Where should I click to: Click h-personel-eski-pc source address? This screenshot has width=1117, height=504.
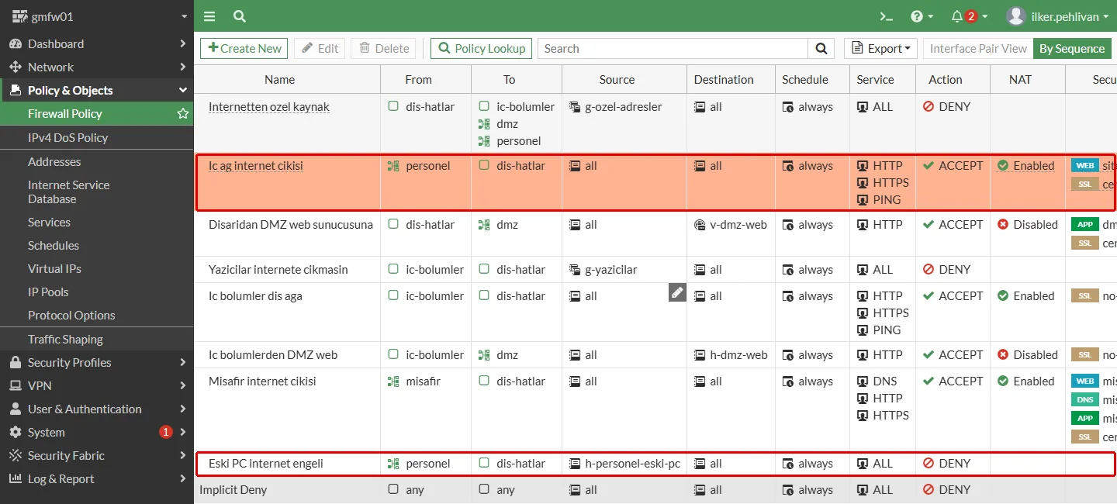(x=624, y=464)
